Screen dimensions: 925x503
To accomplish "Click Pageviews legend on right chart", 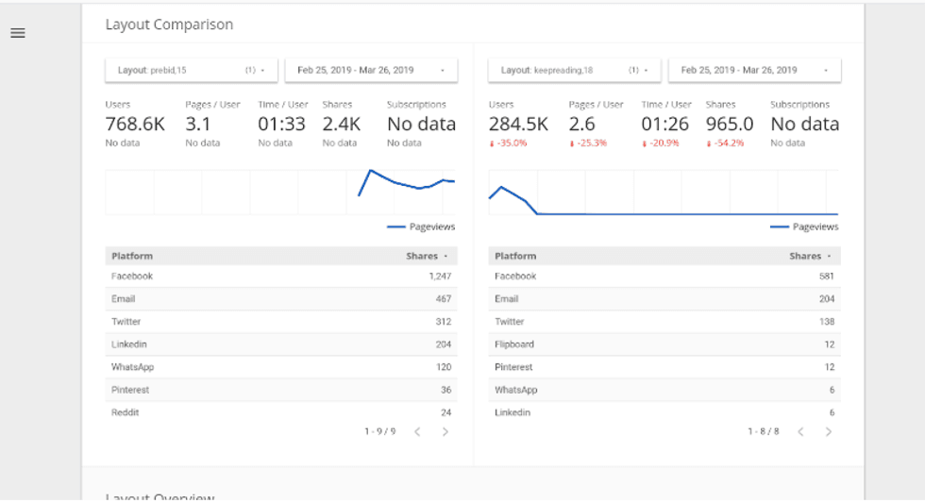I will tap(804, 226).
